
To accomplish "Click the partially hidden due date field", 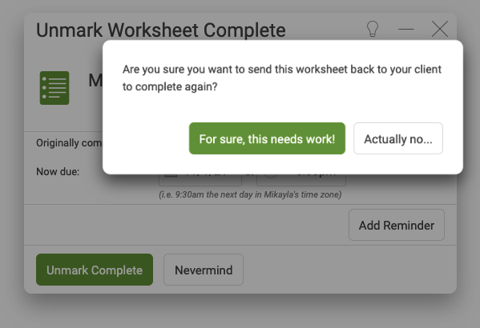I will click(x=200, y=180).
